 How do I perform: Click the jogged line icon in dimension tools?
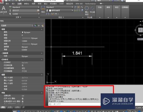tap(82, 7)
